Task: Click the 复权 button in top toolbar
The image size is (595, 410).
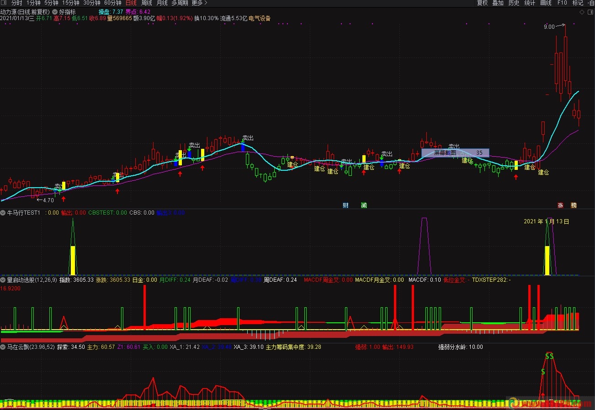Action: (482, 3)
